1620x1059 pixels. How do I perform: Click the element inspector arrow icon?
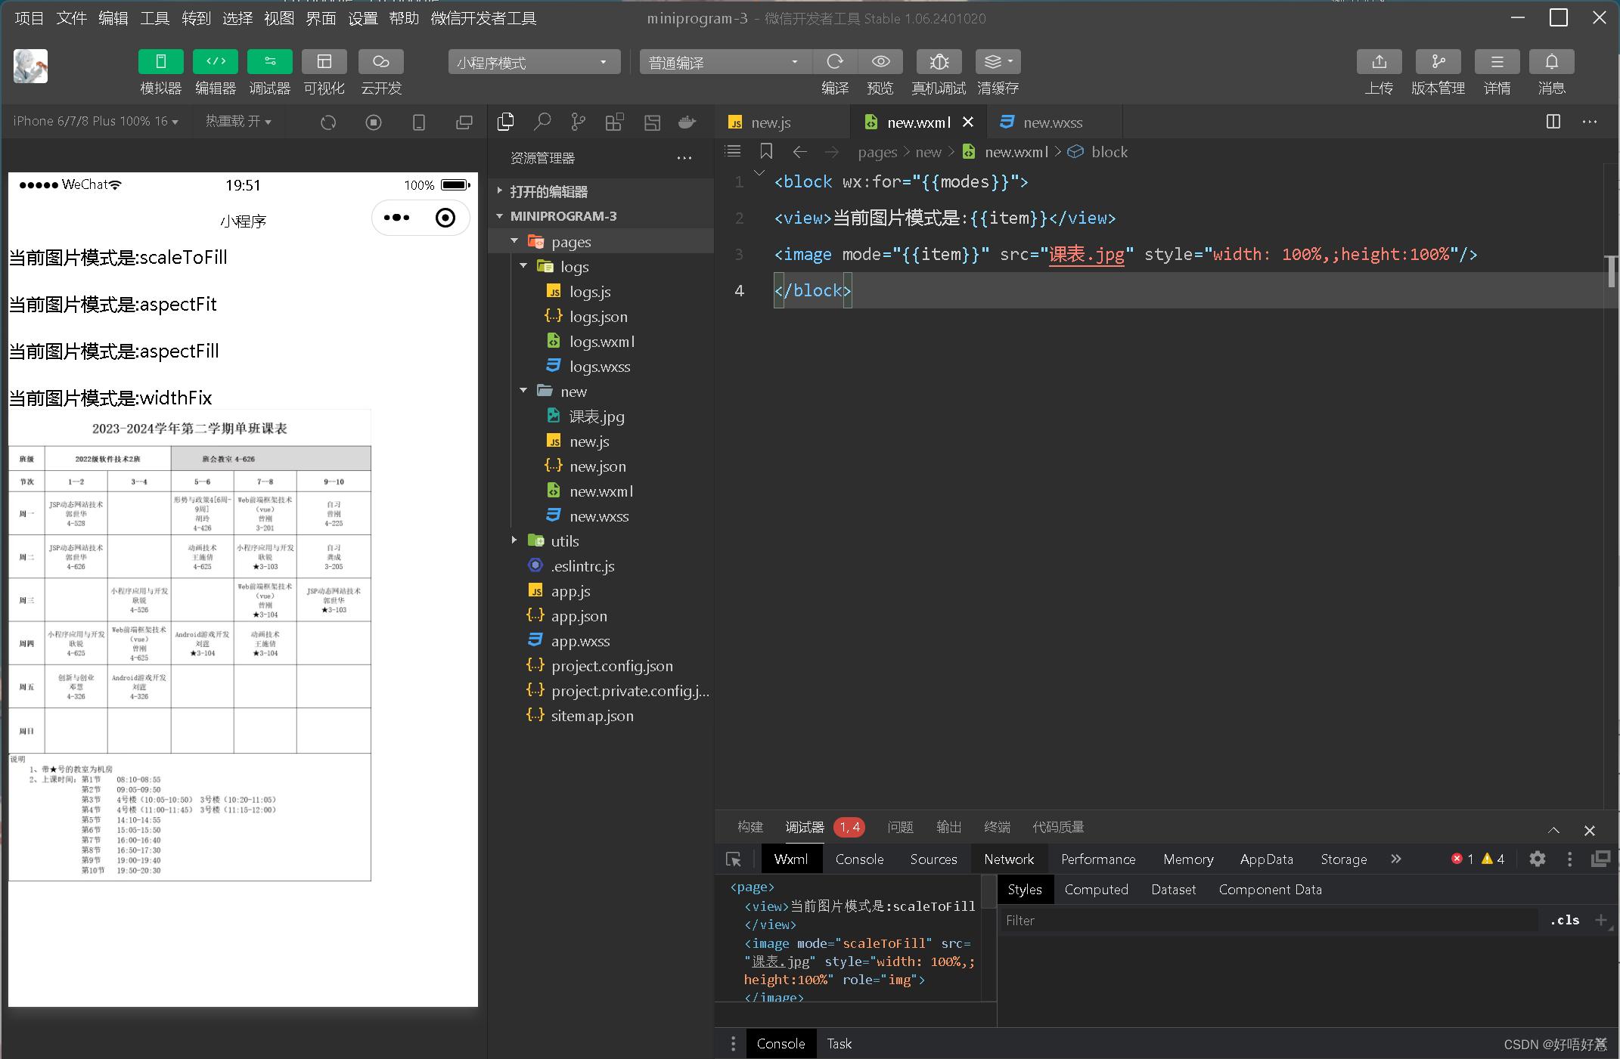[734, 859]
